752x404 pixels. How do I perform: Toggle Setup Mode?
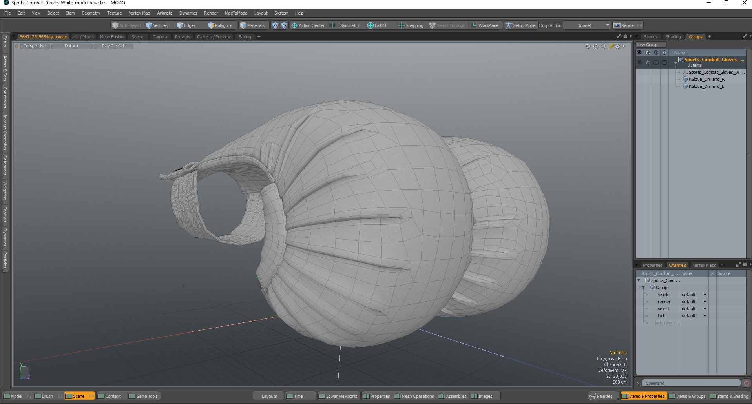click(x=520, y=25)
